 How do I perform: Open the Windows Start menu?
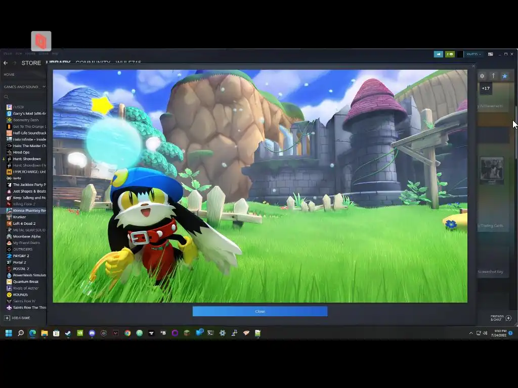click(9, 333)
